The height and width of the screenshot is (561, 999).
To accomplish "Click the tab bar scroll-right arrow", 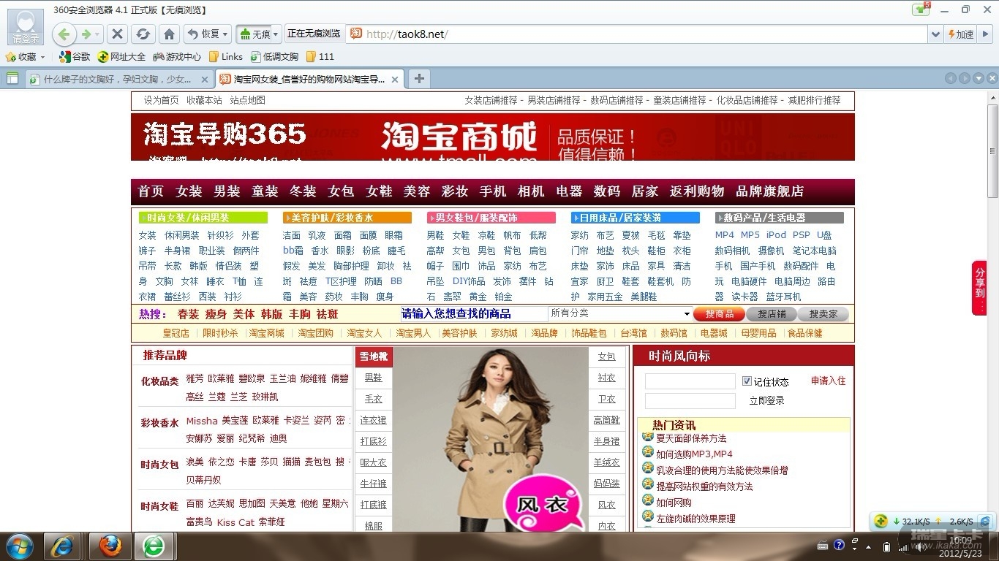I will pos(965,78).
